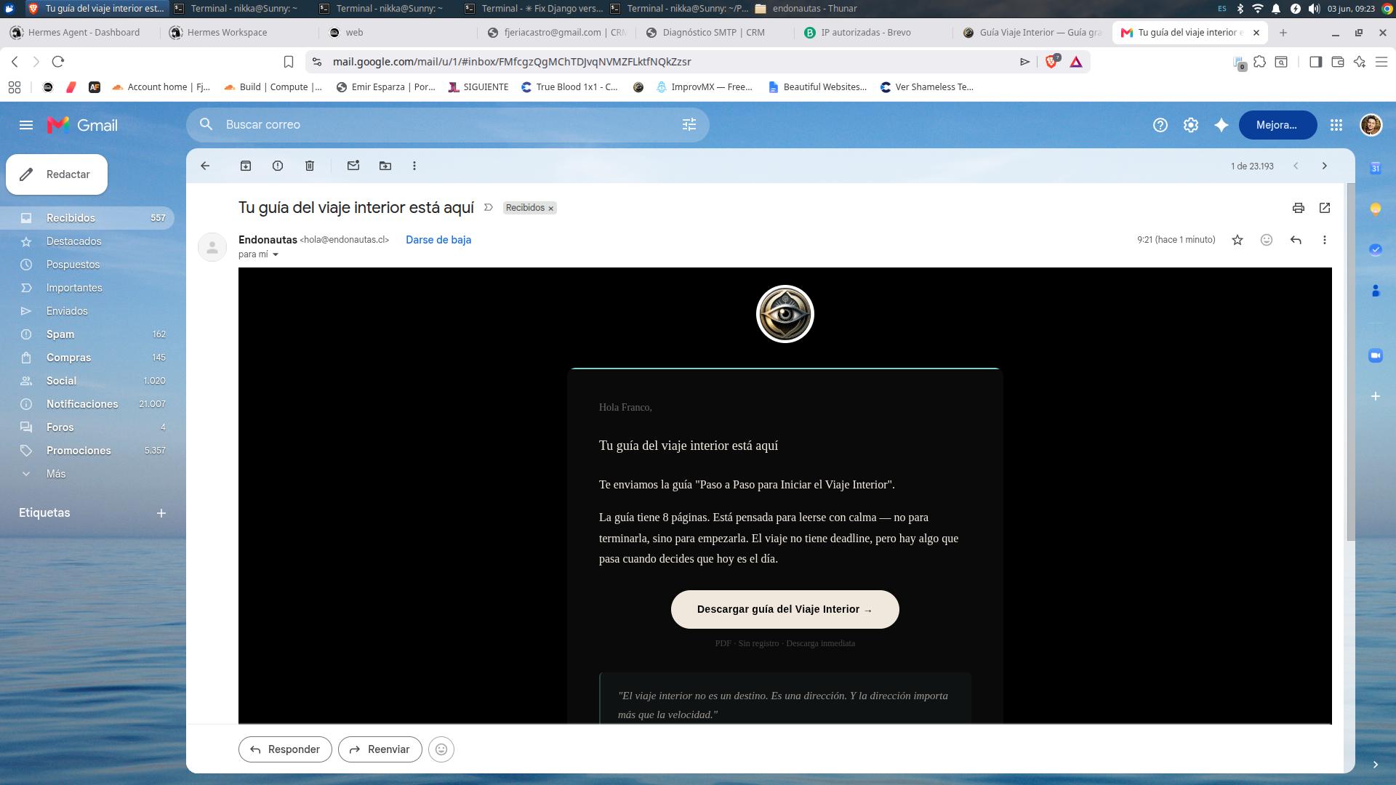1396x785 pixels.
Task: Delete the email using the trash icon
Action: tap(310, 166)
